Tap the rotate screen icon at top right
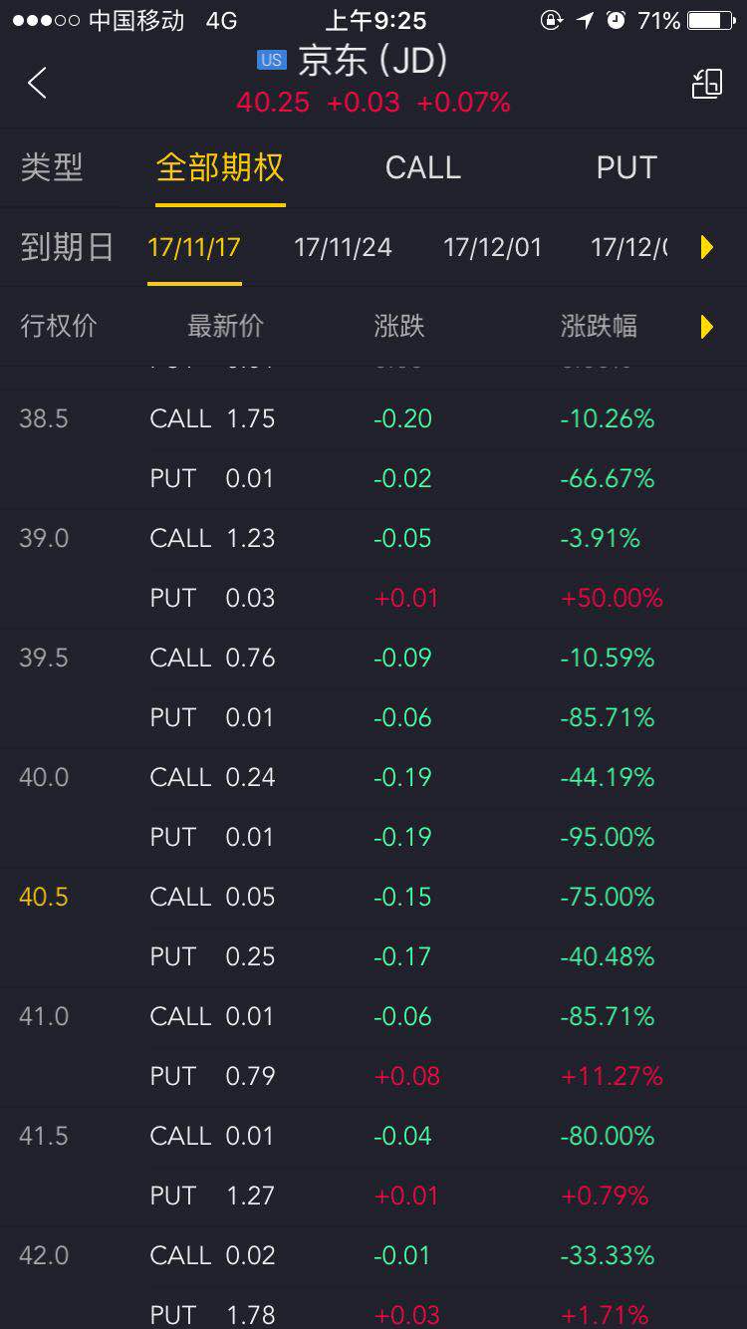The image size is (747, 1329). click(707, 84)
